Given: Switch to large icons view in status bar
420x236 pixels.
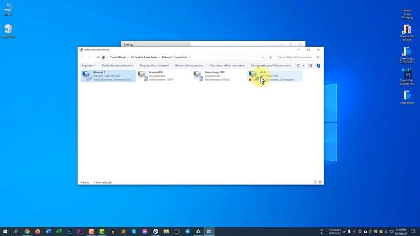Looking at the screenshot, I should [320, 182].
